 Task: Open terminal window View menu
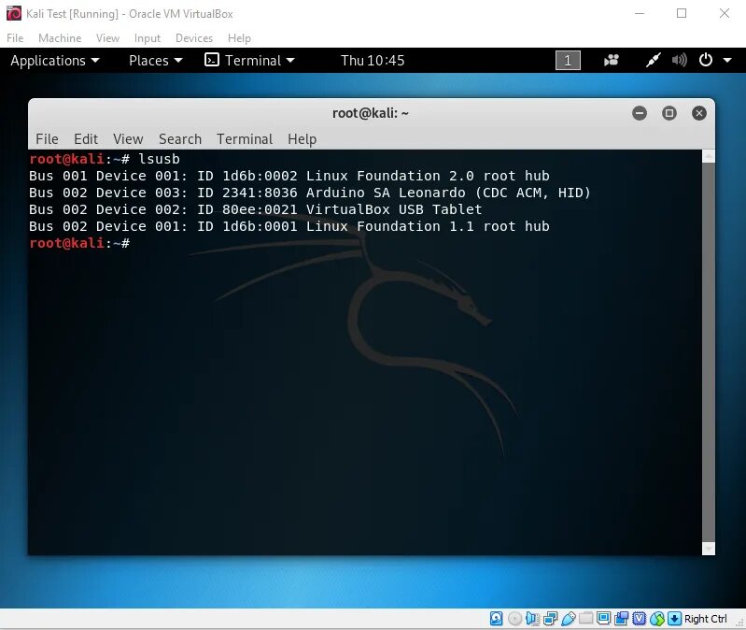pyautogui.click(x=128, y=139)
